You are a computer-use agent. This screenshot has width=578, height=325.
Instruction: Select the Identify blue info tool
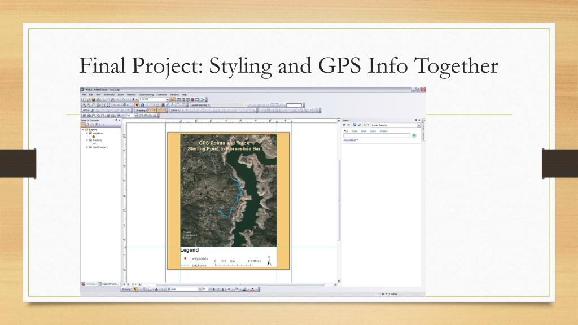pyautogui.click(x=142, y=105)
